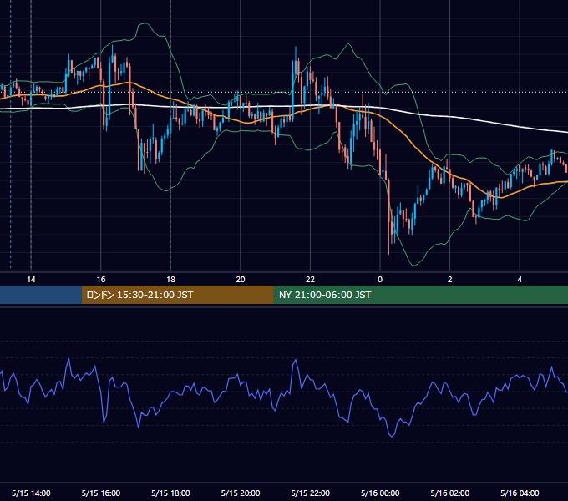Click the 5/15 20:00 time label

[241, 493]
